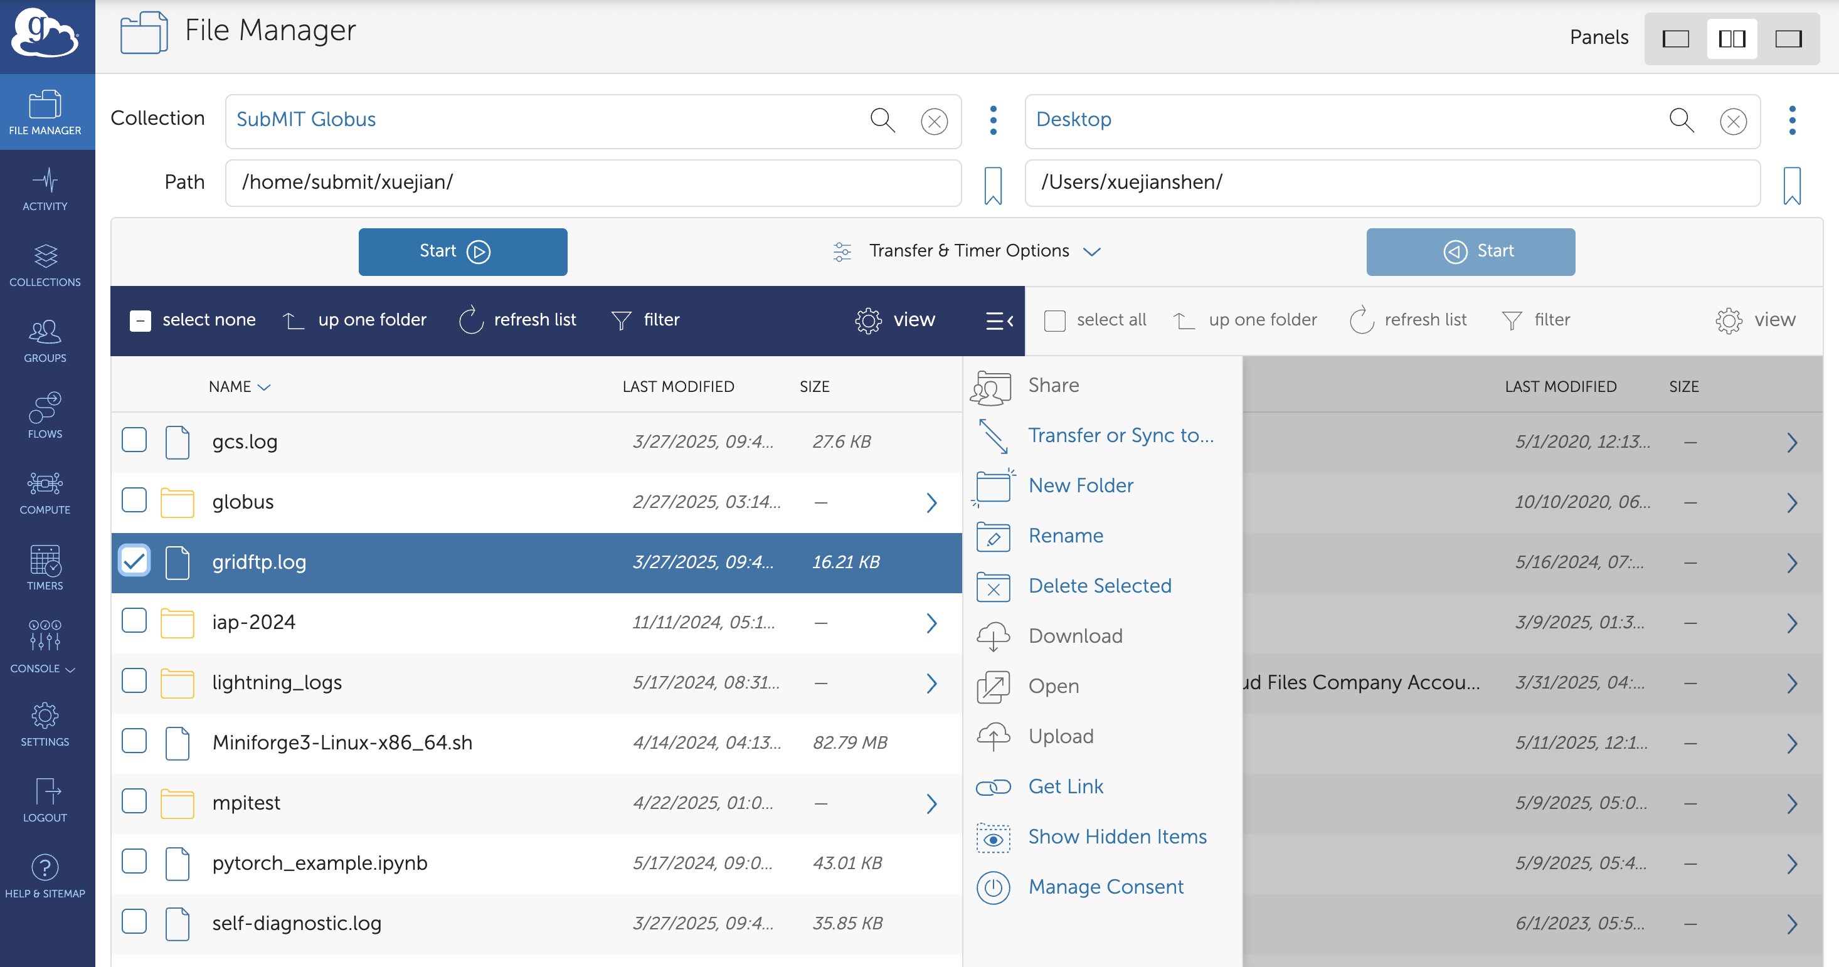
Task: Go up one folder in right panel
Action: (x=1245, y=320)
